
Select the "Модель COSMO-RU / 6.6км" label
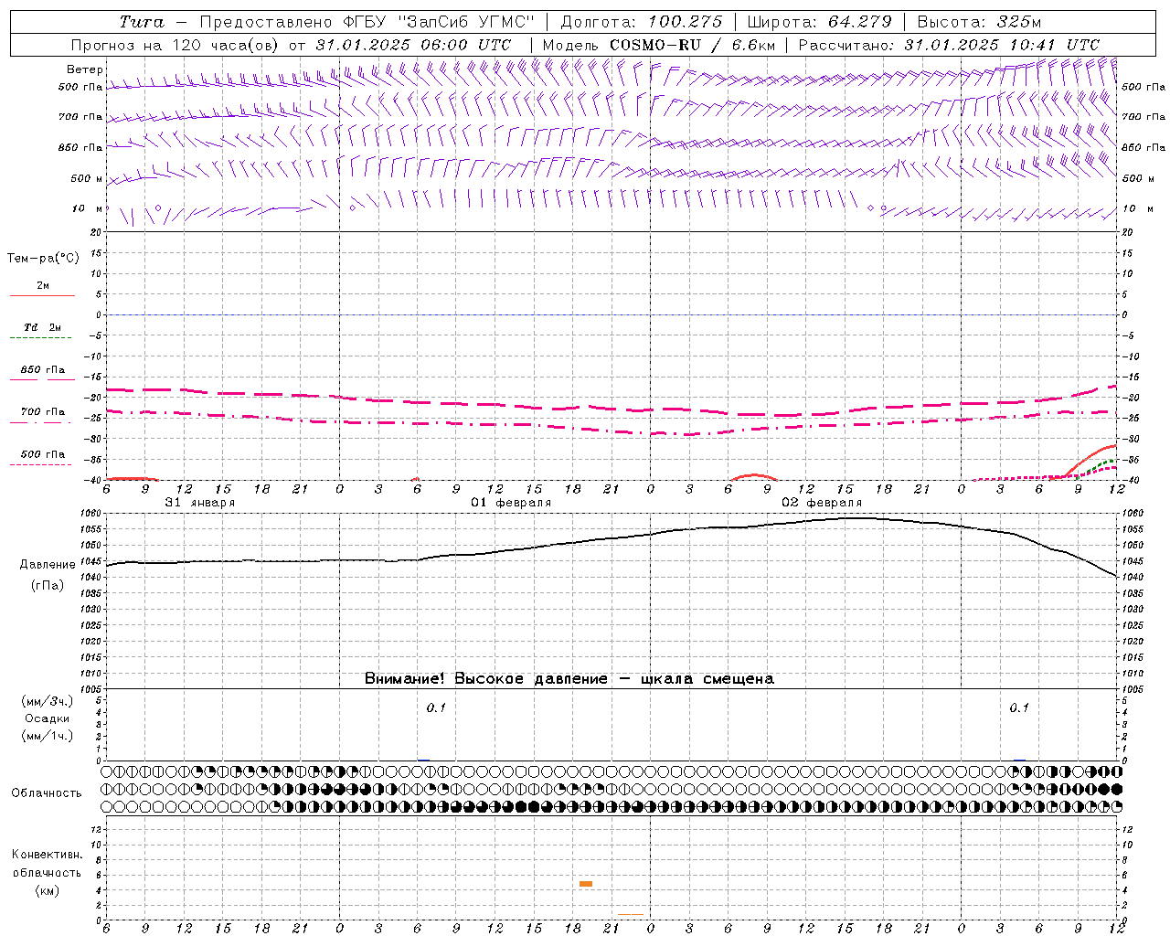[659, 45]
